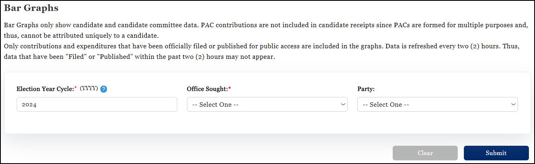Click the Election Year Cycle input field
This screenshot has width=535, height=164.
pyautogui.click(x=97, y=104)
